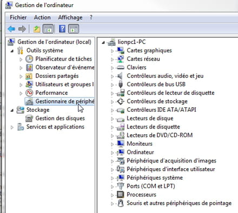Expand the Cartes graphiques category
The width and height of the screenshot is (238, 213).
pos(112,51)
